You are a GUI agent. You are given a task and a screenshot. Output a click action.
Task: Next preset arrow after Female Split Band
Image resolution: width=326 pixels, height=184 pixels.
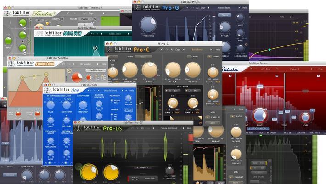coord(184,128)
